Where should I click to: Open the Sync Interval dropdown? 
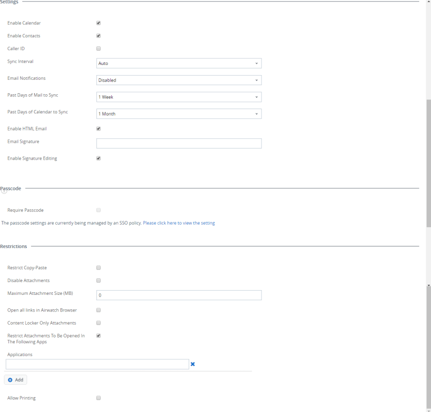(178, 63)
